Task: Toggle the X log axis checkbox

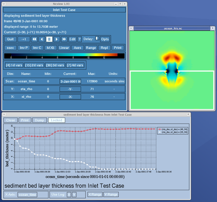Action: click(69, 195)
